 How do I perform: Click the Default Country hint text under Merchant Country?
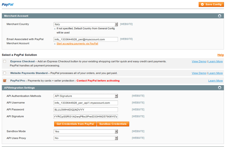pyautogui.click(x=86, y=31)
